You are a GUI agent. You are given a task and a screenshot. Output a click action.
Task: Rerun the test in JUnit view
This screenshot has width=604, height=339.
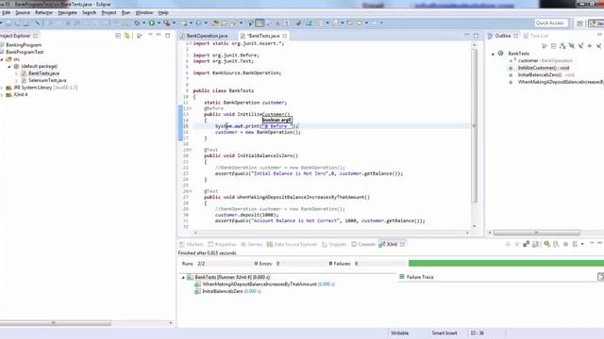pyautogui.click(x=546, y=244)
